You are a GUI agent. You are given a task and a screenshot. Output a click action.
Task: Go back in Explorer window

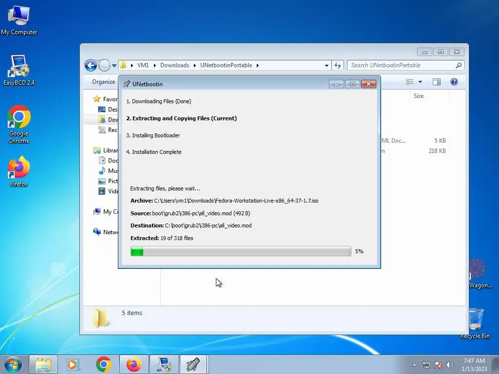91,66
